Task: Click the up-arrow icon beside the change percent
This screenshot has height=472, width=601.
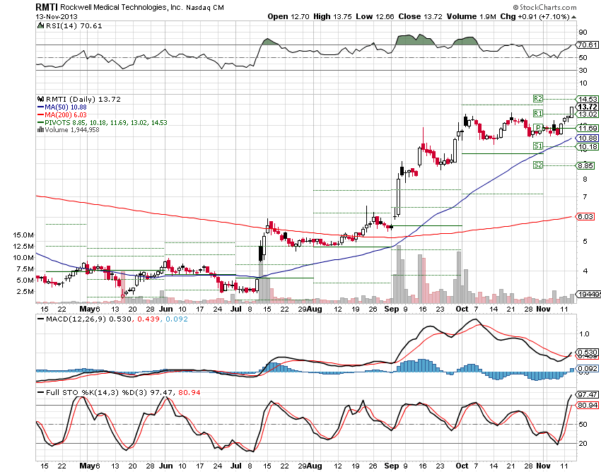Action: (x=573, y=17)
